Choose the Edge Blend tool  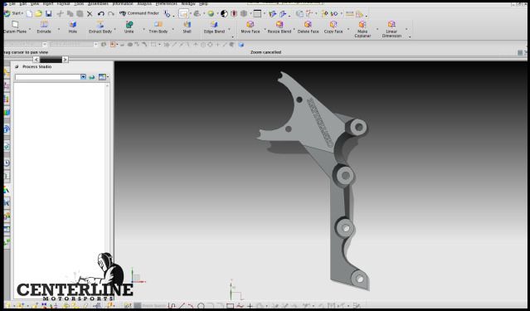(214, 27)
